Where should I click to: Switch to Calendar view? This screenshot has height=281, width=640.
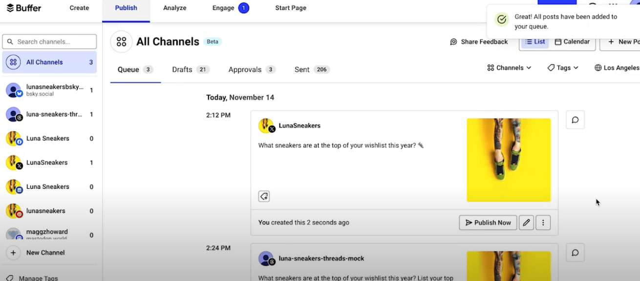pyautogui.click(x=572, y=42)
